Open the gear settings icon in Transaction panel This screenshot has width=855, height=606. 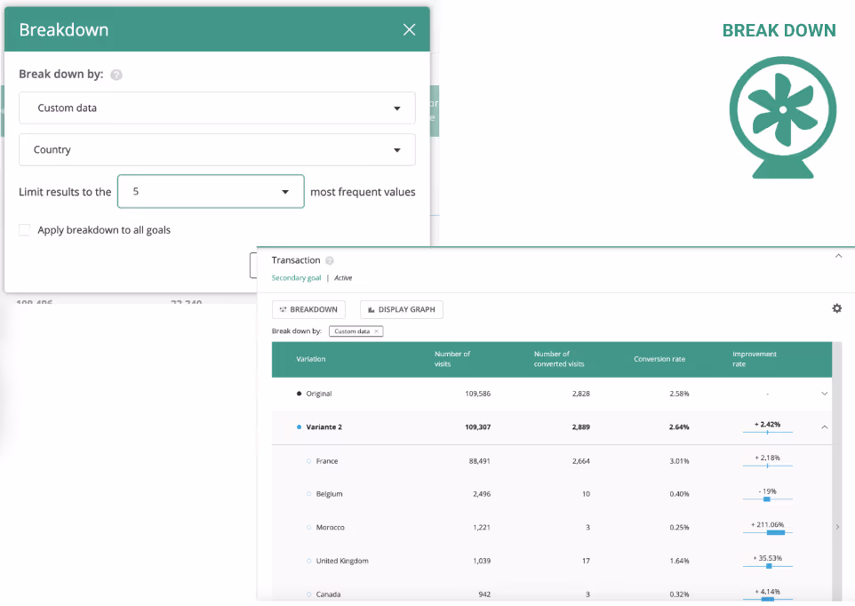(836, 308)
